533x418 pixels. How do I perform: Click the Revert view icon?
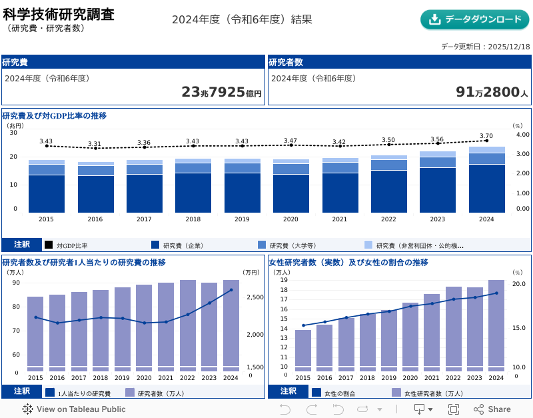click(x=337, y=409)
